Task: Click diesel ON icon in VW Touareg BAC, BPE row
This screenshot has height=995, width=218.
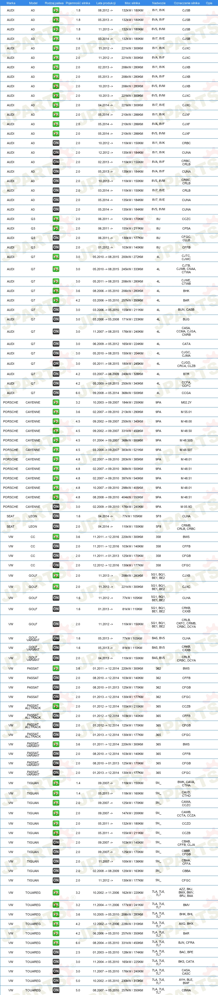Action: click(56, 953)
